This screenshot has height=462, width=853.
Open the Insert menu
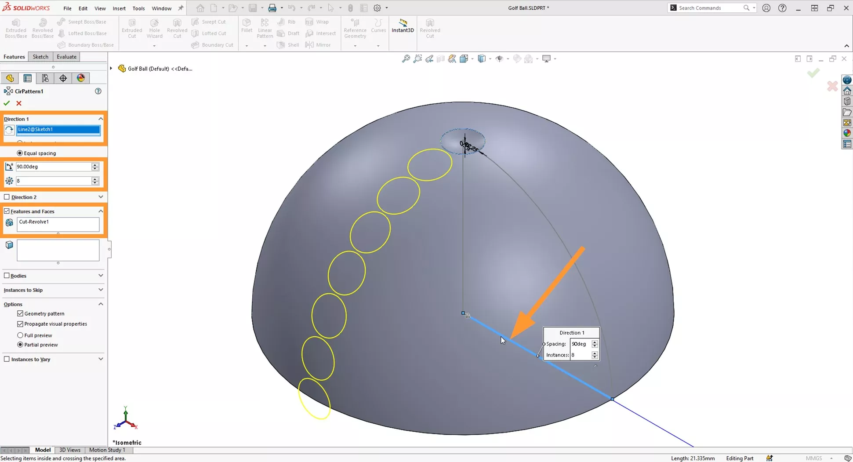tap(119, 8)
